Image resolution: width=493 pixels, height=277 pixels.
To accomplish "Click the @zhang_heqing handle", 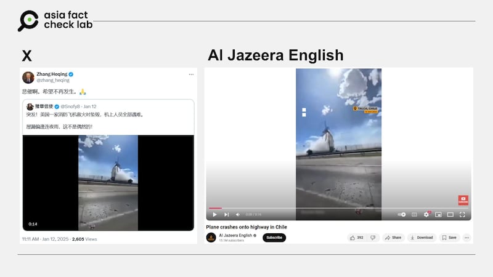I will pos(53,81).
